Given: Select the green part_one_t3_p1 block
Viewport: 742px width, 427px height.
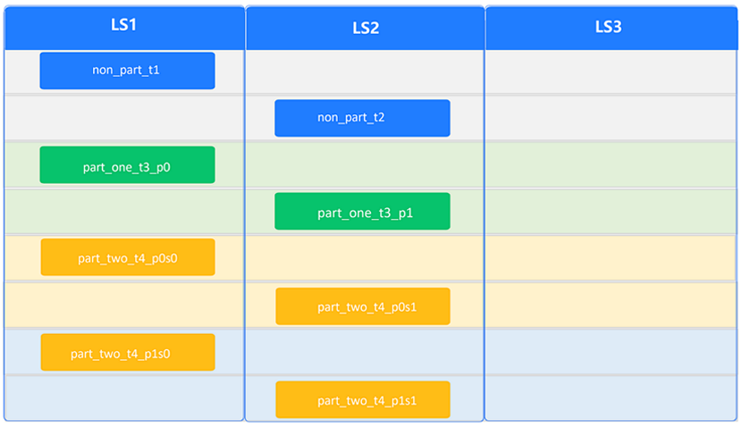Looking at the screenshot, I should [x=362, y=212].
